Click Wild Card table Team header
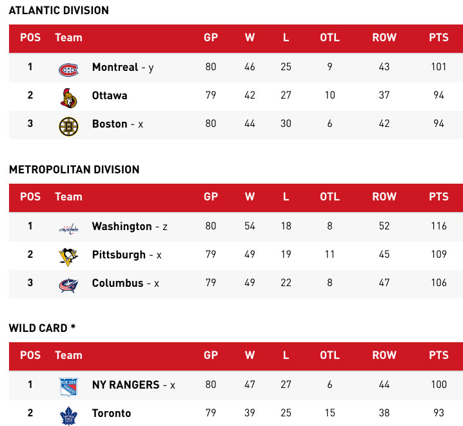The image size is (463, 426). point(68,355)
